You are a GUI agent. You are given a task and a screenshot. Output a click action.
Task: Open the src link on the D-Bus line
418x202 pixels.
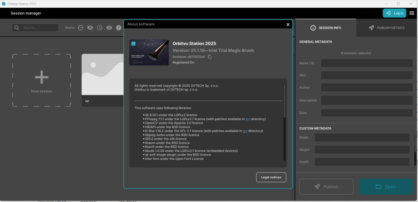click(x=245, y=131)
